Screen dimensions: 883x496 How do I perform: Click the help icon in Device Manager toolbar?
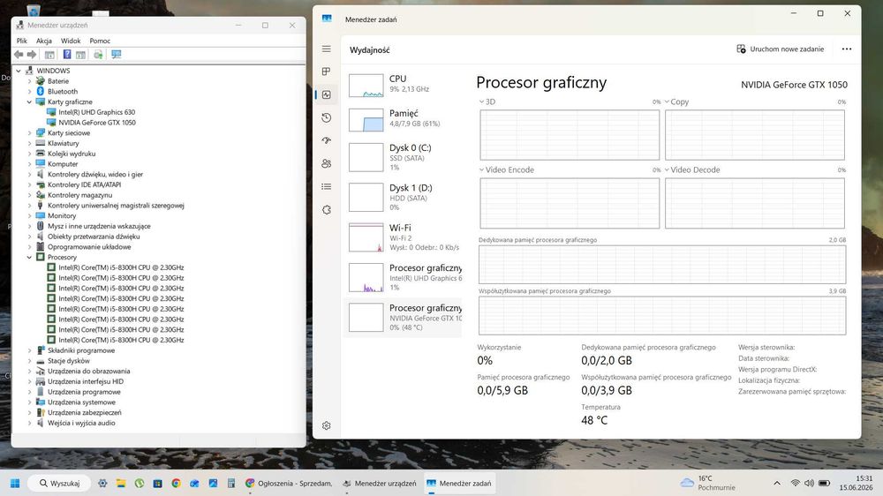point(67,55)
